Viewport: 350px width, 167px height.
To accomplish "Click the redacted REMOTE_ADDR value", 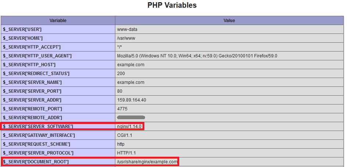I will (x=131, y=118).
